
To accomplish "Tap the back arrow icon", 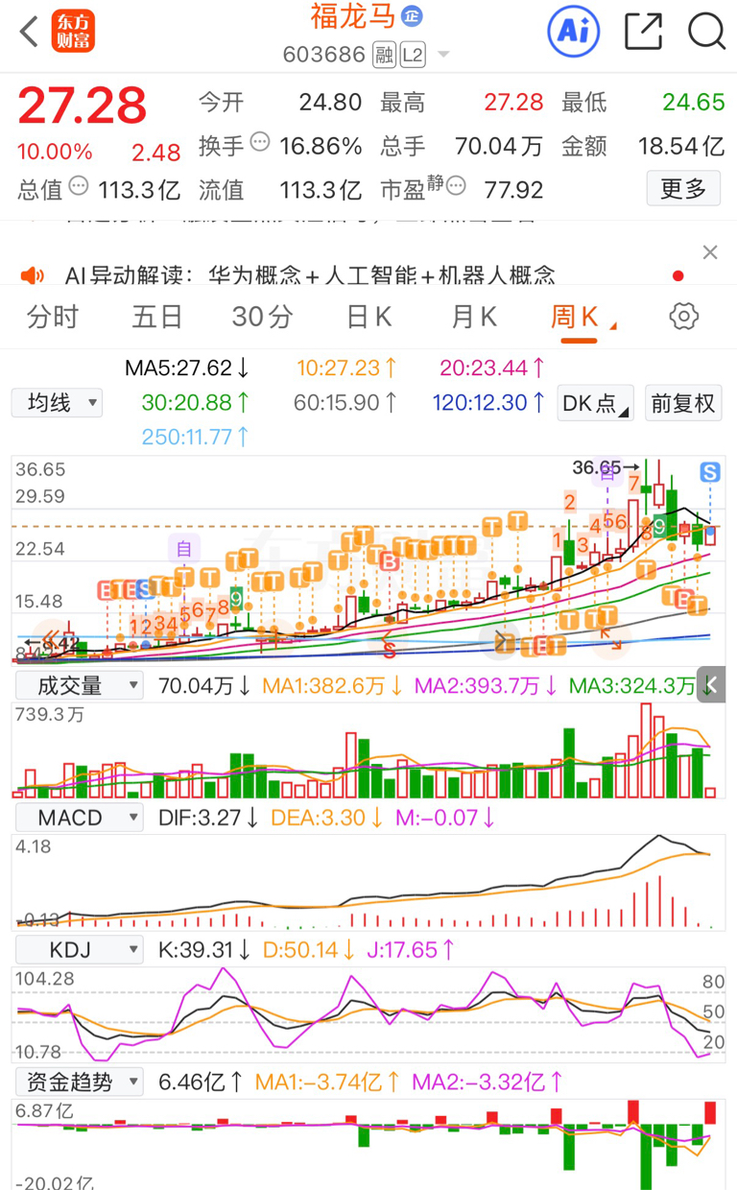I will click(30, 32).
